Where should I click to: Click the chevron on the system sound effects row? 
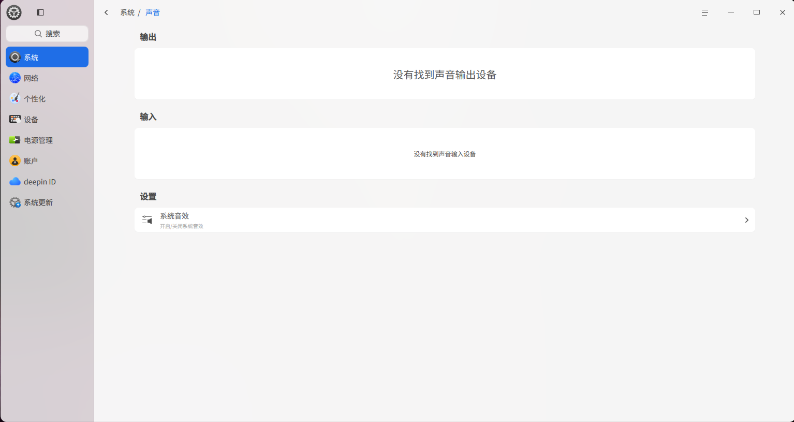click(x=746, y=220)
